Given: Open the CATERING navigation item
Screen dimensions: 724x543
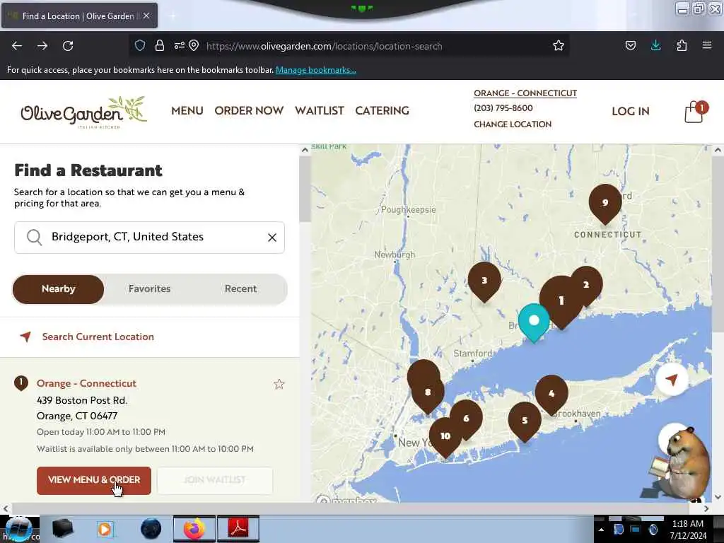Looking at the screenshot, I should 383,111.
